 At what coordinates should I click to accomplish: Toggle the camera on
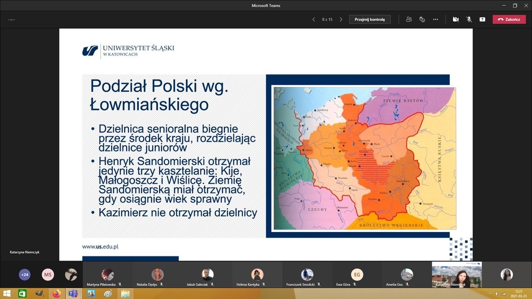point(456,19)
